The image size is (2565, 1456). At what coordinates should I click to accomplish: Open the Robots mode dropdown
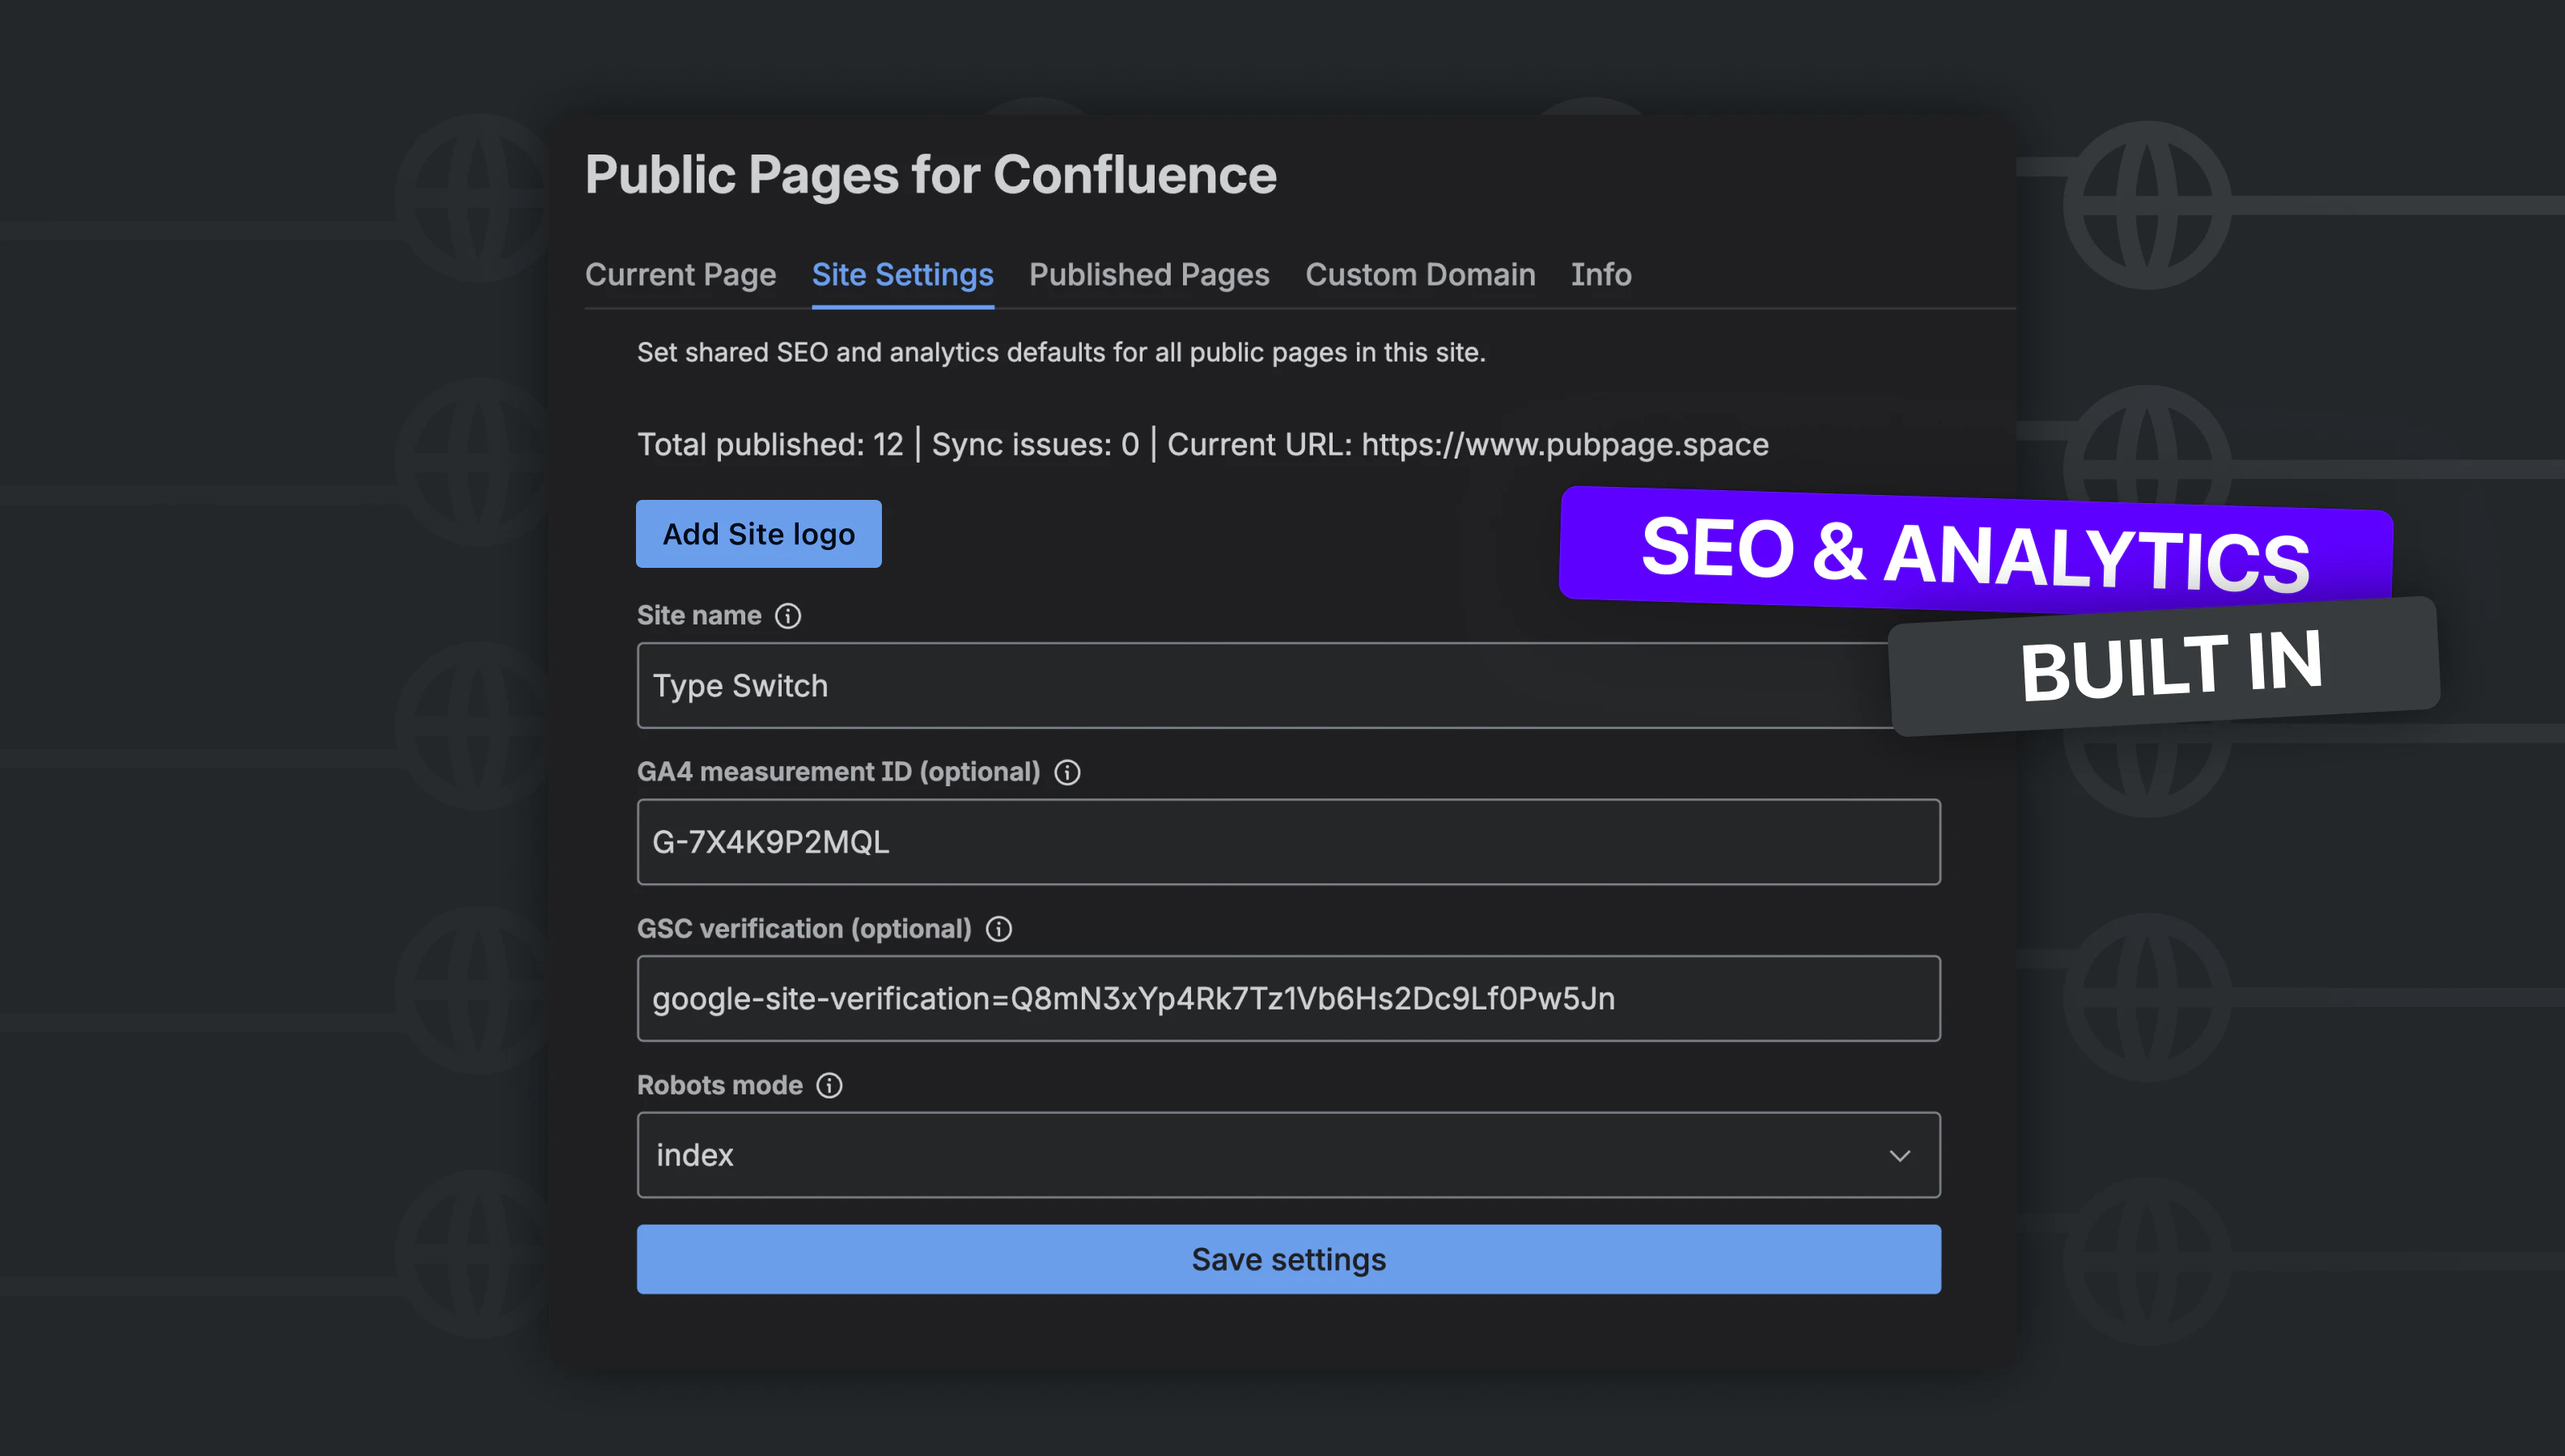pos(1288,1155)
